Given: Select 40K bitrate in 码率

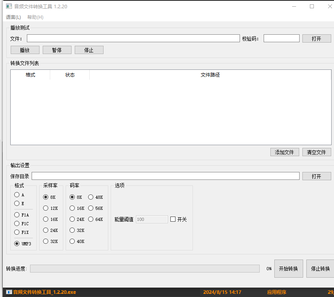Looking at the screenshot, I should point(72,241).
